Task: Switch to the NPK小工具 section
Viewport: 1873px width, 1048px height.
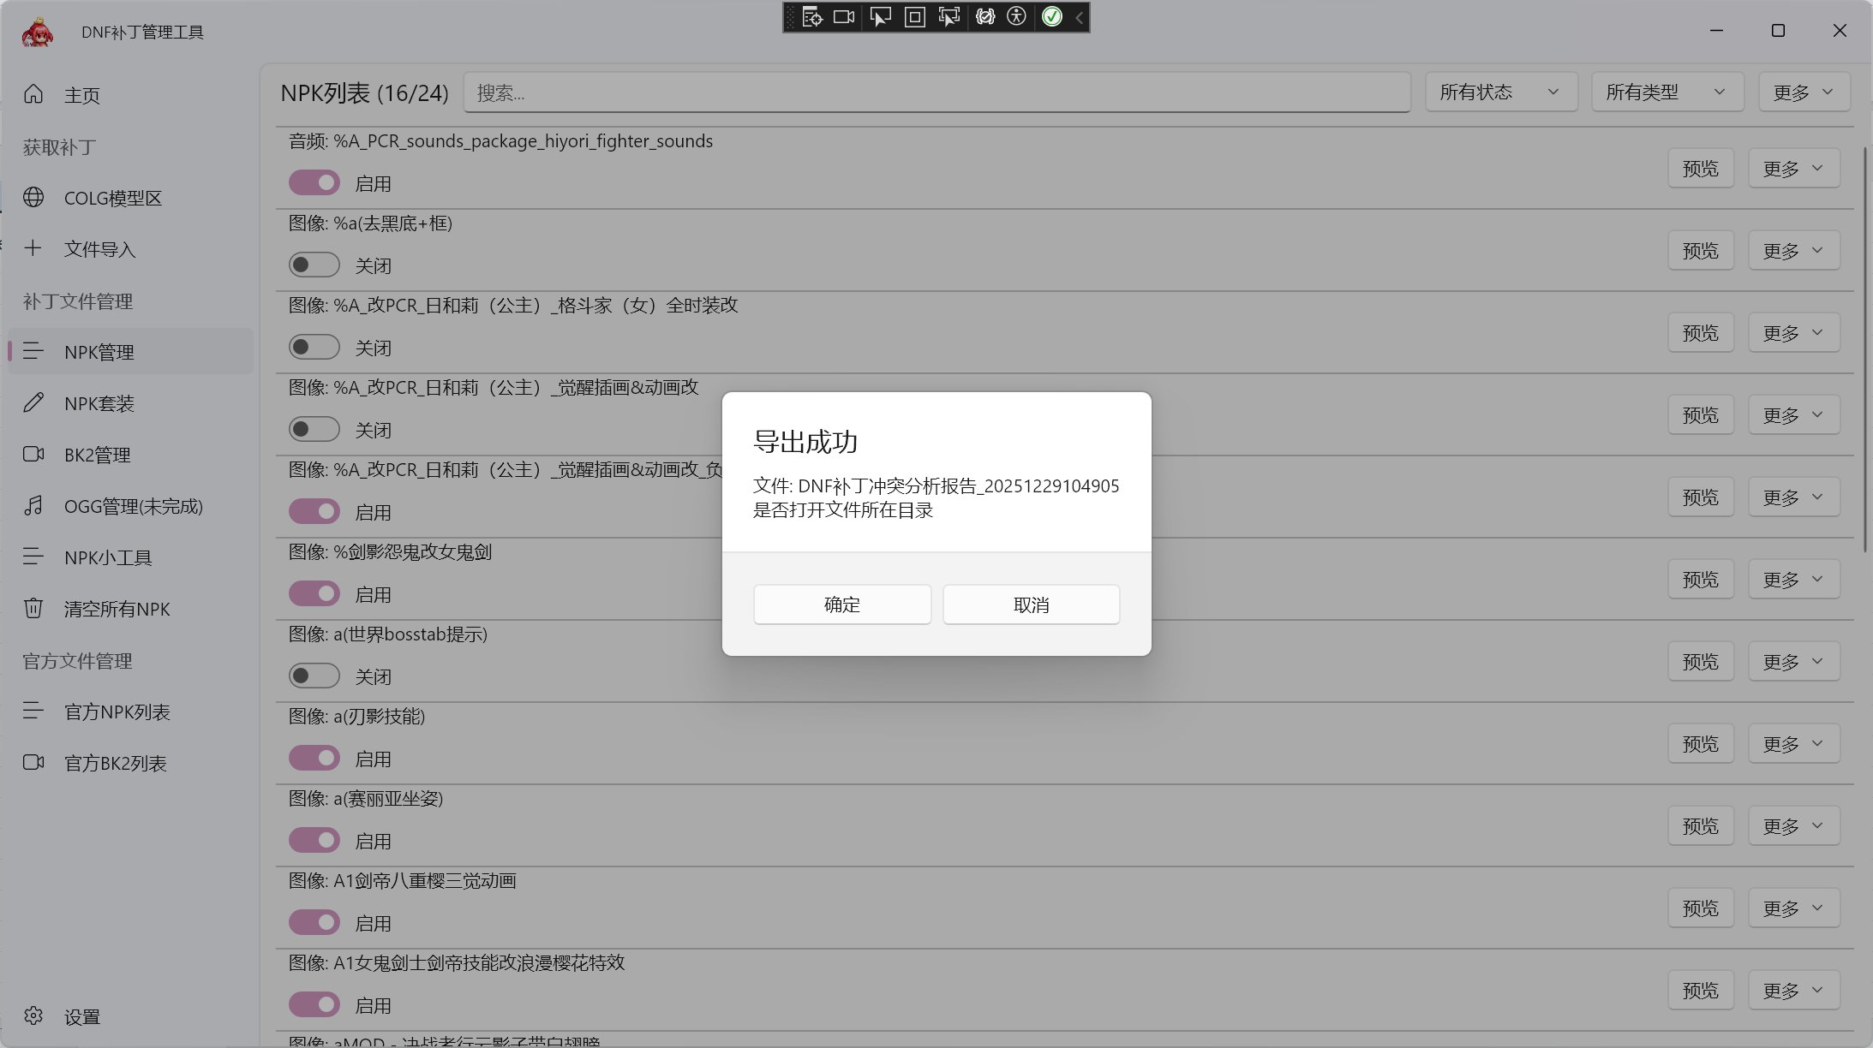Action: click(x=108, y=557)
